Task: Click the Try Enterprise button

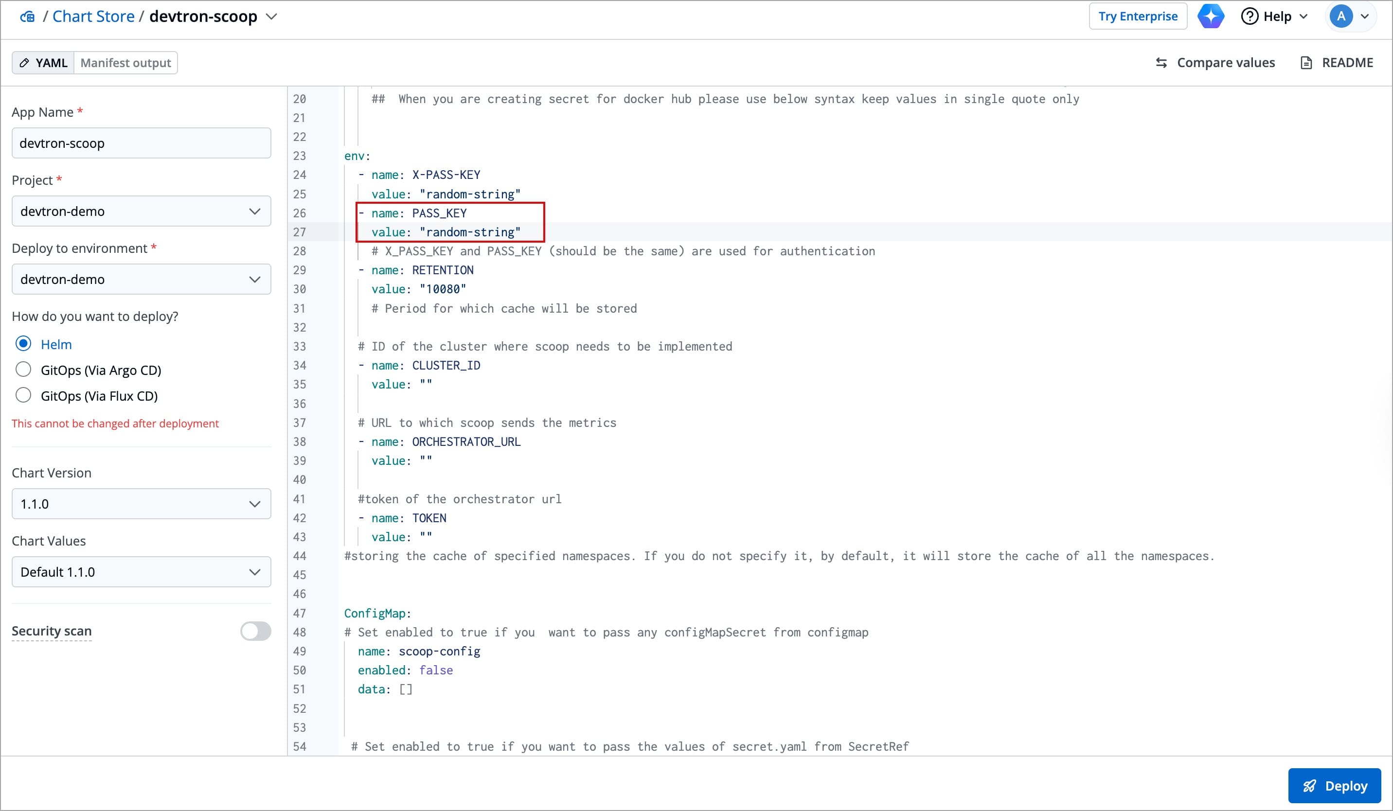Action: click(1138, 16)
